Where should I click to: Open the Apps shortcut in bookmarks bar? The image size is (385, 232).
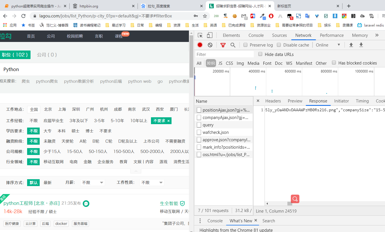(x=10, y=25)
